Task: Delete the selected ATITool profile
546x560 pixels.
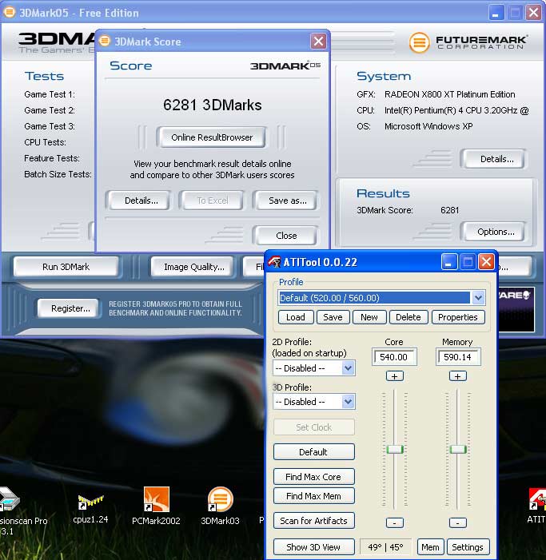Action: pos(408,317)
